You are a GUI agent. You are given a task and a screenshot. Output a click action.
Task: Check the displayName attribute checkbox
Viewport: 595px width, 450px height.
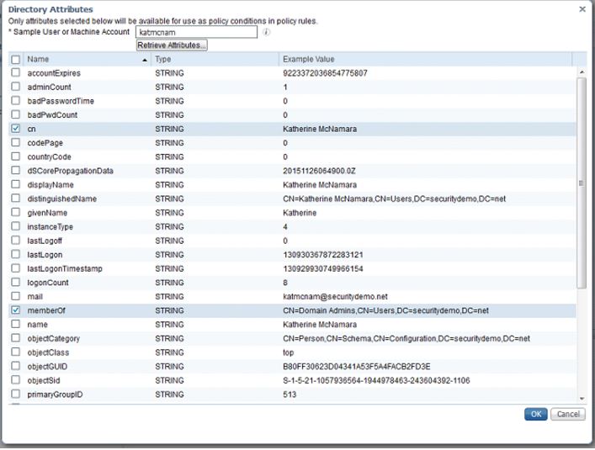[x=15, y=184]
